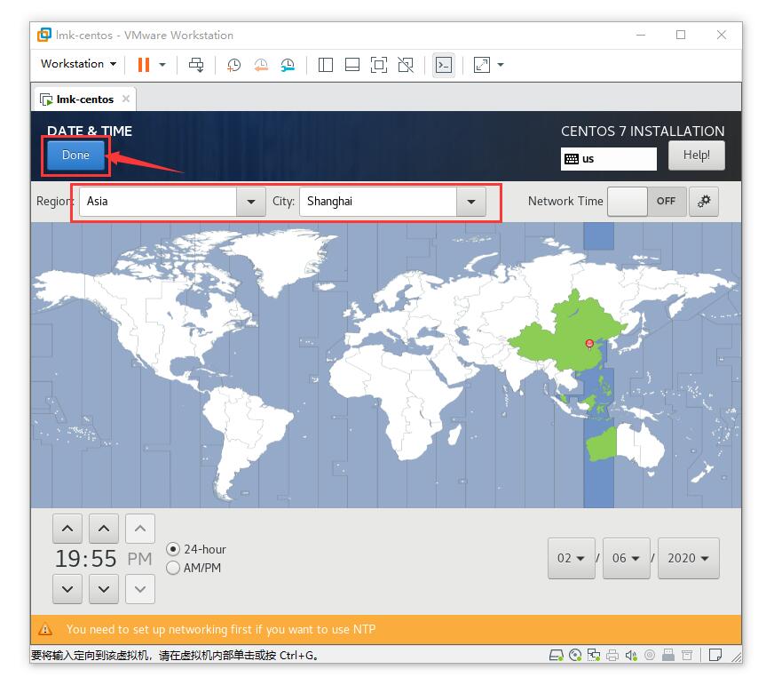Switch to Unity mode icon
766x693 pixels.
pyautogui.click(x=406, y=65)
